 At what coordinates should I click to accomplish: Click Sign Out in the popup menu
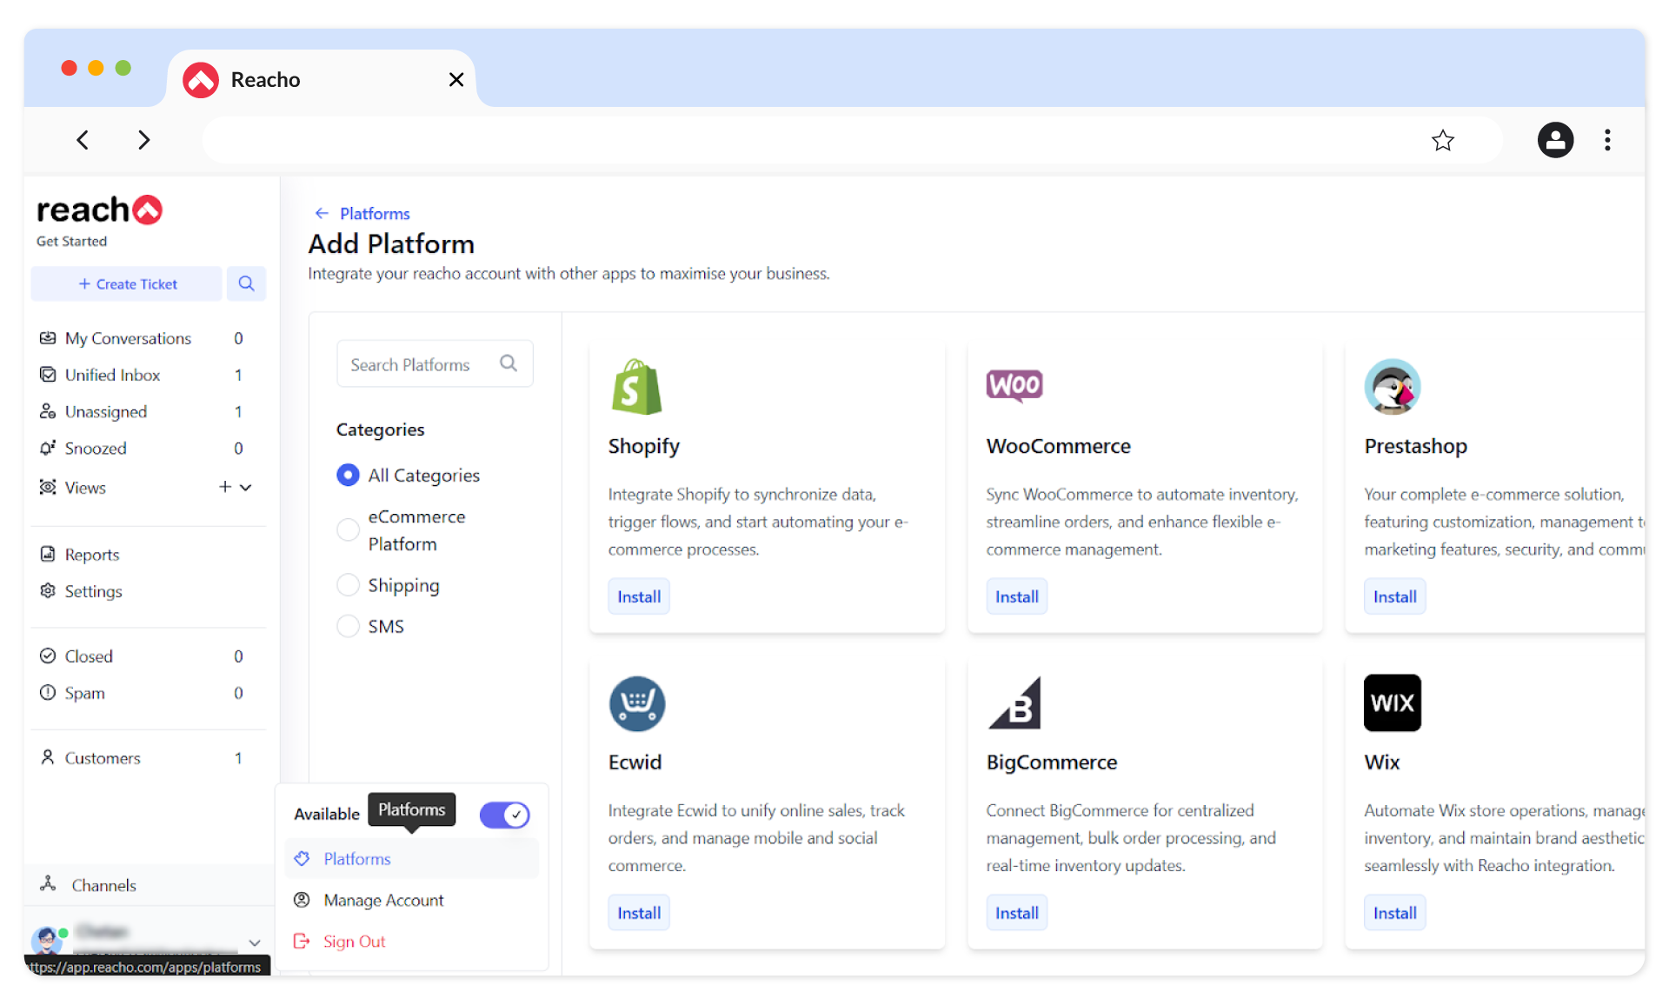point(354,941)
